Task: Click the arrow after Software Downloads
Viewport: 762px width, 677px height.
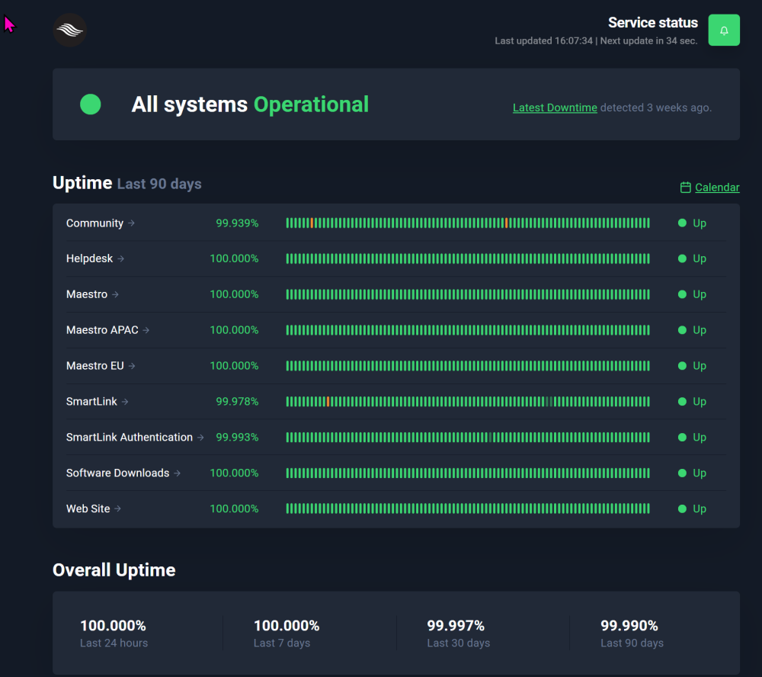Action: tap(177, 473)
